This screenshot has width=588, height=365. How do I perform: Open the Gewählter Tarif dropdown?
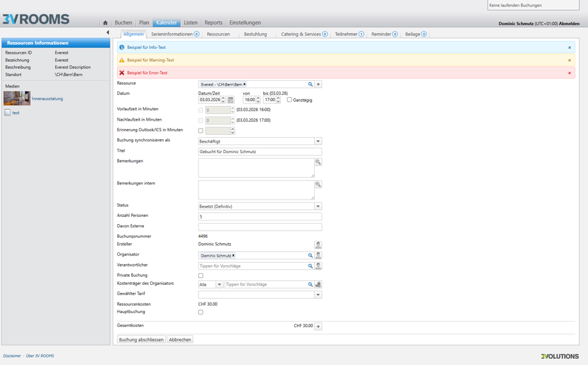coord(318,295)
